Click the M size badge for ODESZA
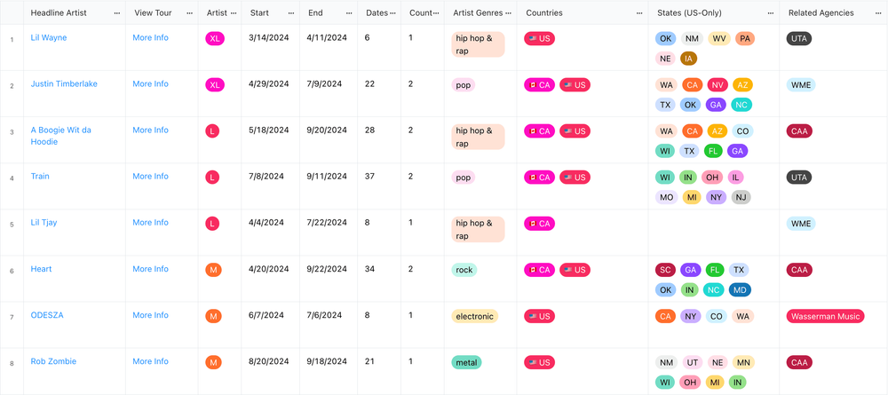This screenshot has height=395, width=888. 213,316
